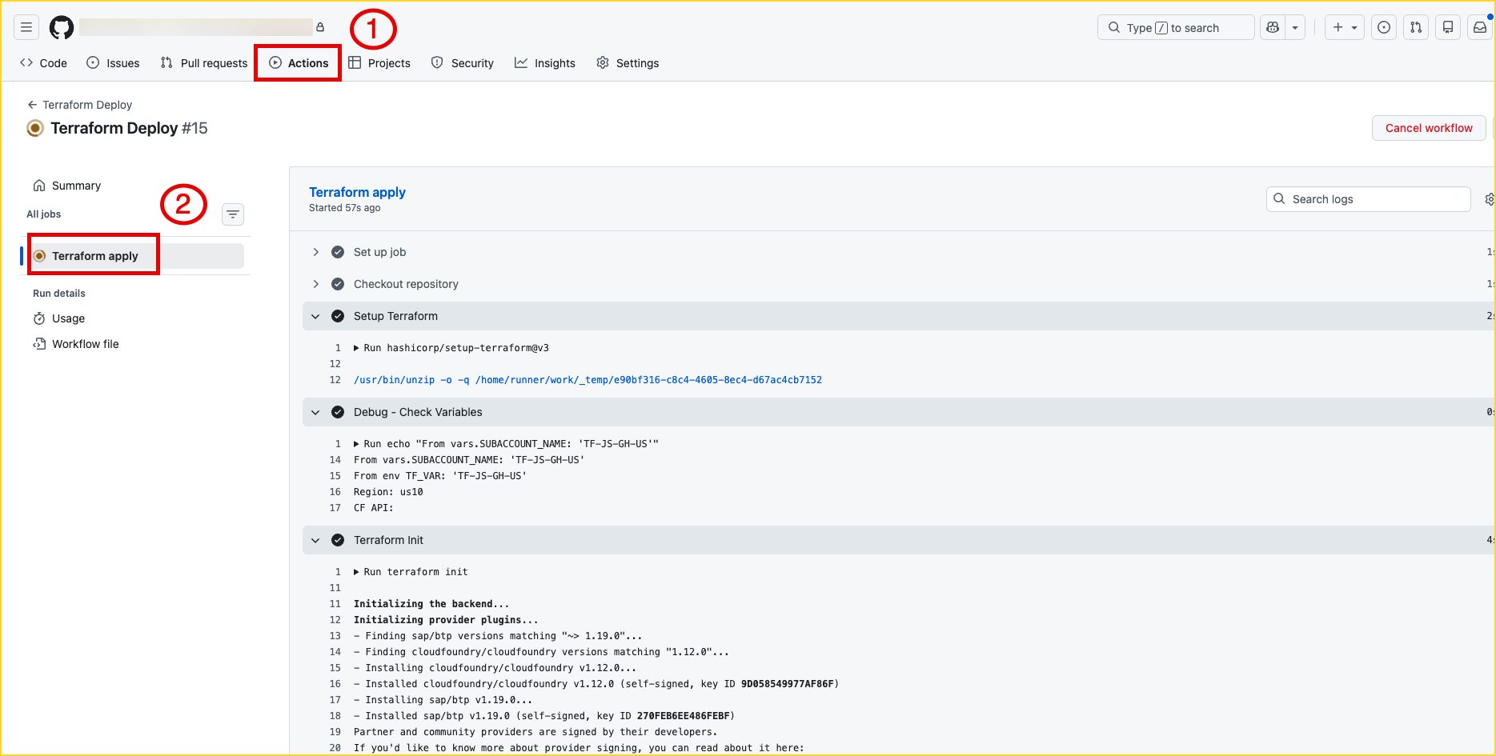Switch to the Pull requests tab
This screenshot has height=756, width=1496.
pyautogui.click(x=204, y=63)
